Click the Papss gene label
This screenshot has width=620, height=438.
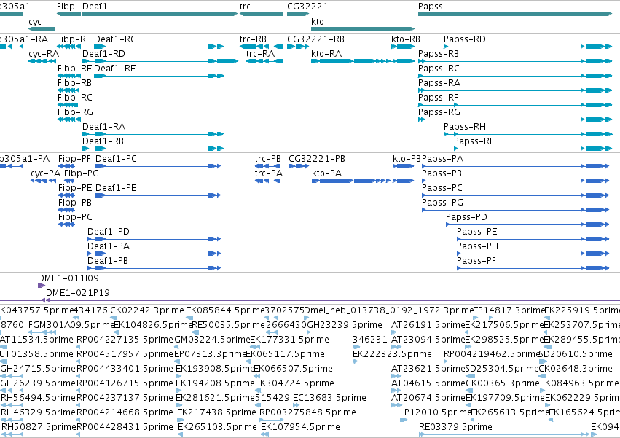tap(430, 7)
